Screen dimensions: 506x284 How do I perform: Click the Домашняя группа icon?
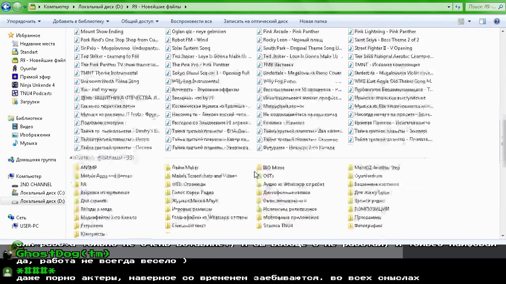(x=11, y=160)
